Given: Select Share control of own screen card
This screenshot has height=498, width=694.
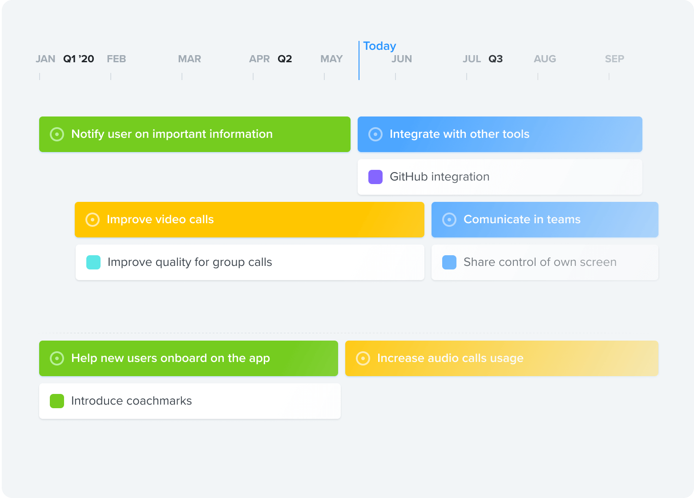Looking at the screenshot, I should pos(545,262).
